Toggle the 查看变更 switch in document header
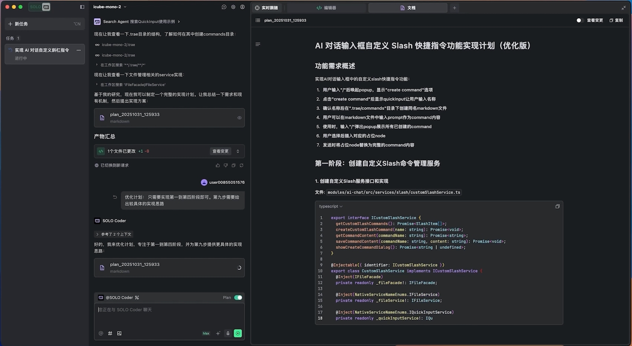 pos(580,20)
